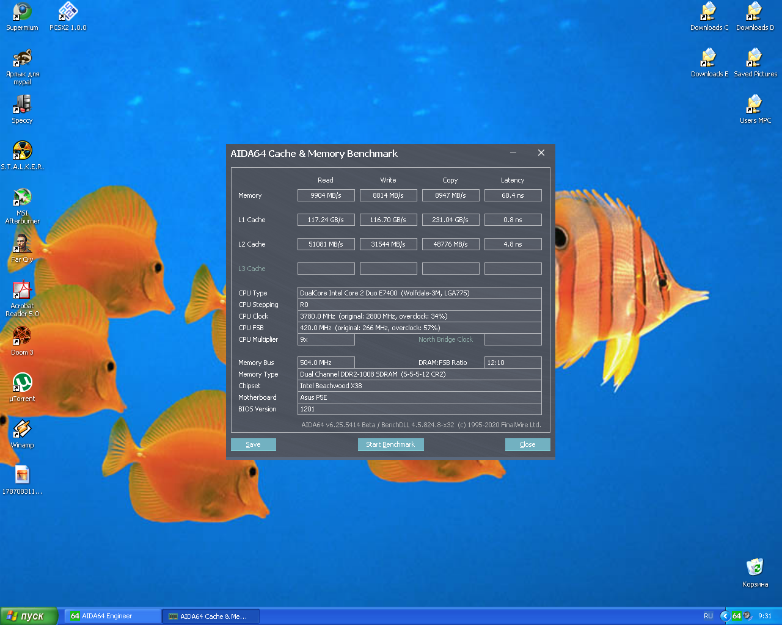Click the Memory Type value DDR2-1008 SDRAM
The height and width of the screenshot is (625, 782).
pos(420,374)
